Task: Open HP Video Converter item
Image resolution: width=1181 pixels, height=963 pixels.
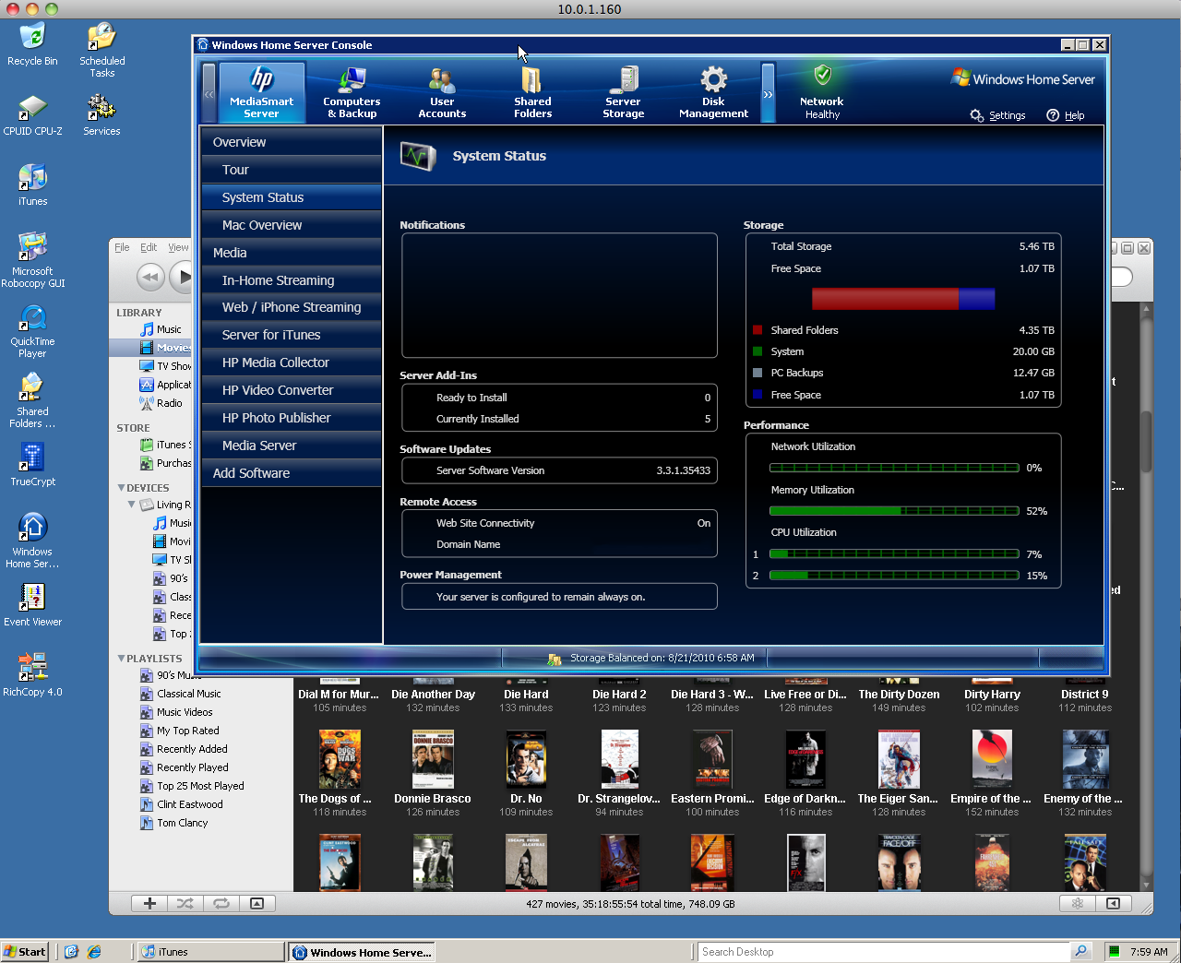Action: click(x=292, y=390)
